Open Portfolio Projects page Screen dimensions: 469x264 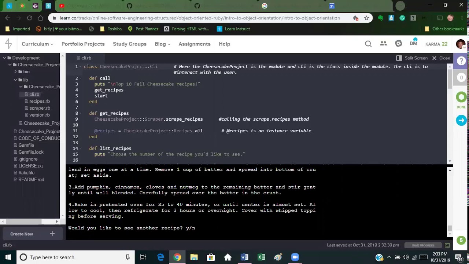(83, 44)
